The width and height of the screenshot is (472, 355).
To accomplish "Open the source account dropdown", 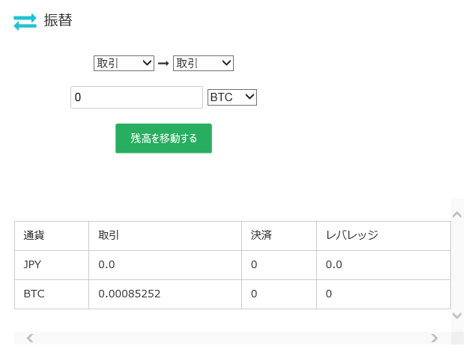I will coord(124,64).
